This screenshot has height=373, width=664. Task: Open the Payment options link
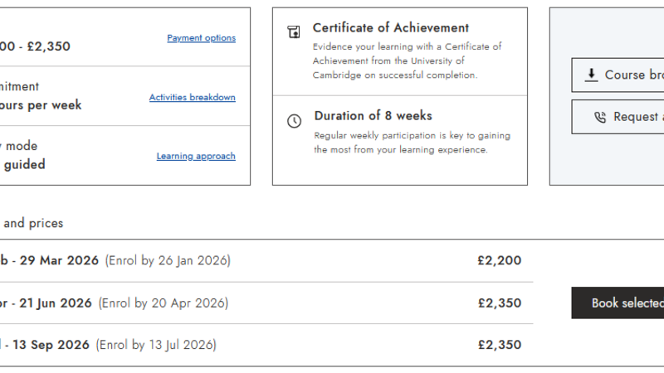pyautogui.click(x=201, y=38)
